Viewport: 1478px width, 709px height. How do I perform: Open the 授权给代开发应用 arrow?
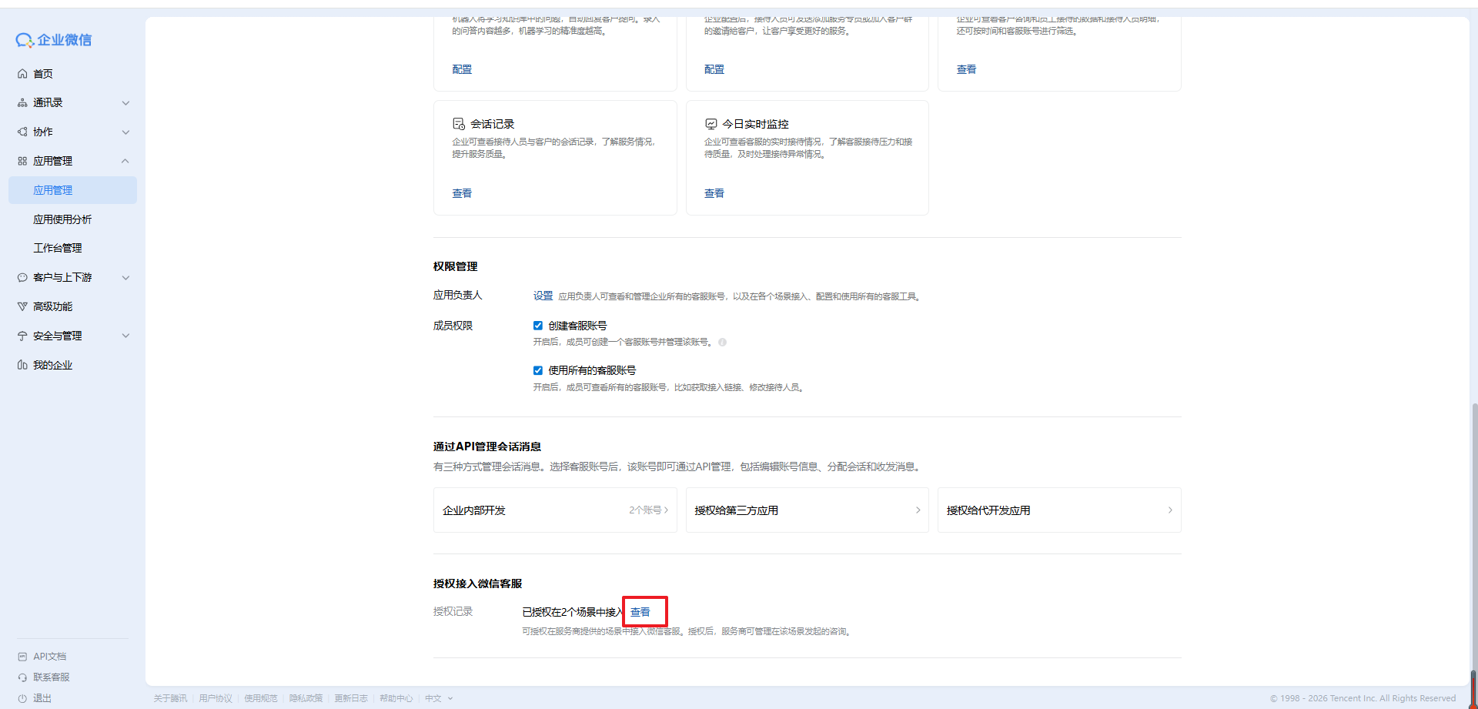point(1170,510)
